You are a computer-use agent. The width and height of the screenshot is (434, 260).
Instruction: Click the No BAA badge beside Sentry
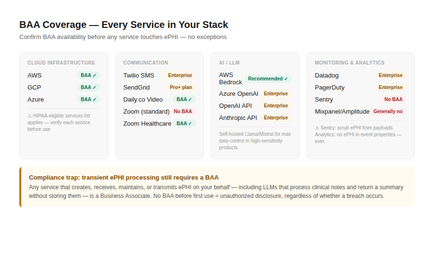point(393,100)
